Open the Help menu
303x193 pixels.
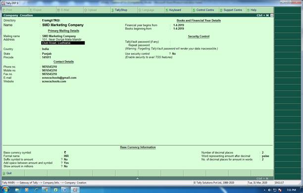(252, 10)
